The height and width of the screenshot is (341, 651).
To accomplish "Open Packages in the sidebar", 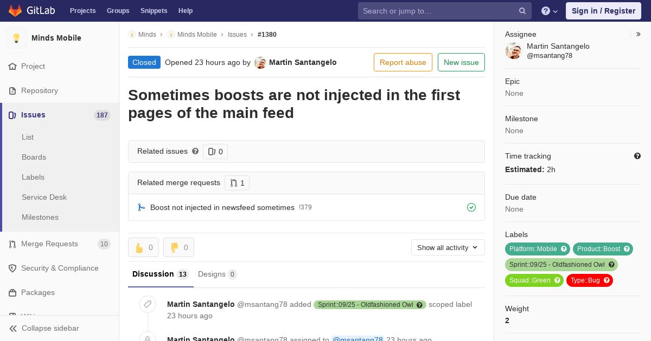I will [x=38, y=292].
